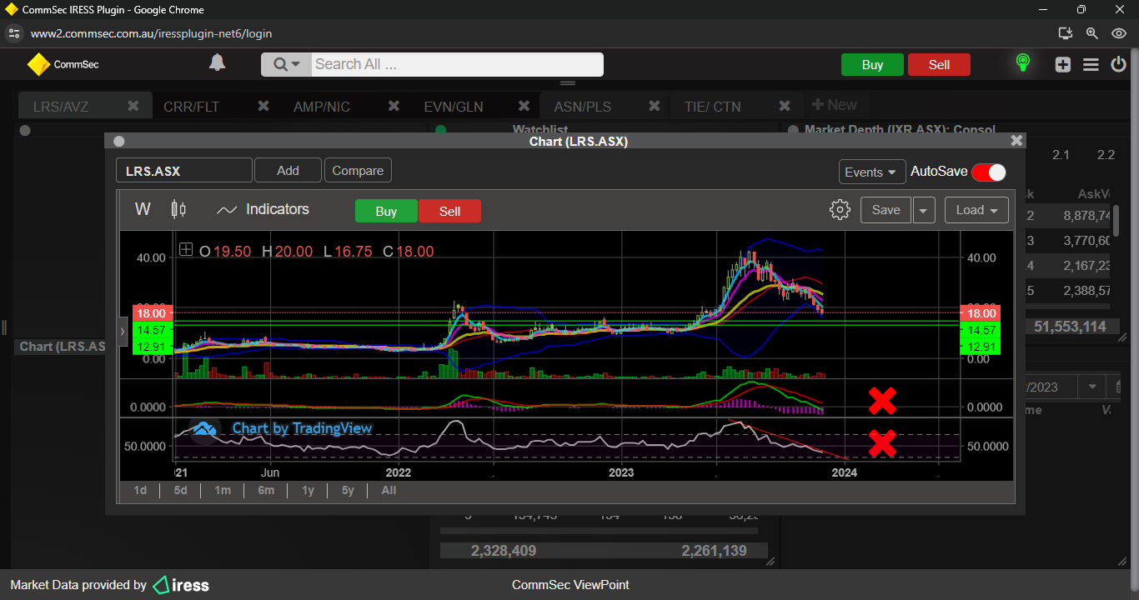Click the install app icon in Chrome bar
1139x600 pixels.
tap(1065, 33)
